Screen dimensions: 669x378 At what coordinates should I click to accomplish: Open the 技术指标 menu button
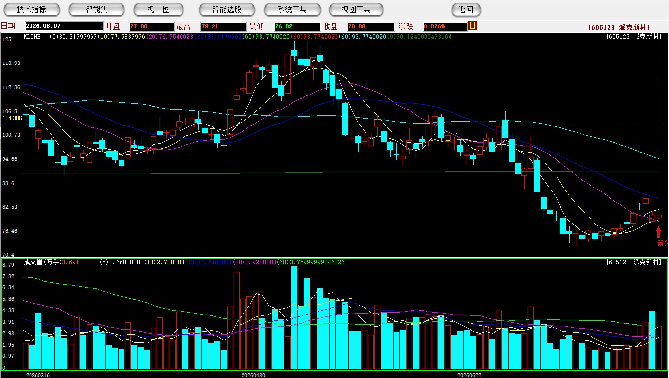(x=31, y=9)
